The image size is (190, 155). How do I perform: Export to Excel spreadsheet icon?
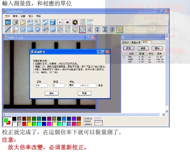[x=38, y=22]
